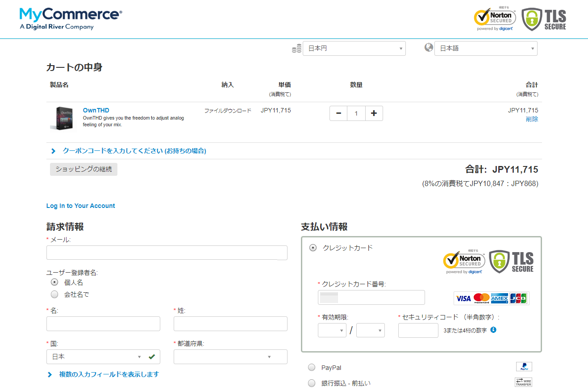Select the 個人名 radio button

click(54, 282)
